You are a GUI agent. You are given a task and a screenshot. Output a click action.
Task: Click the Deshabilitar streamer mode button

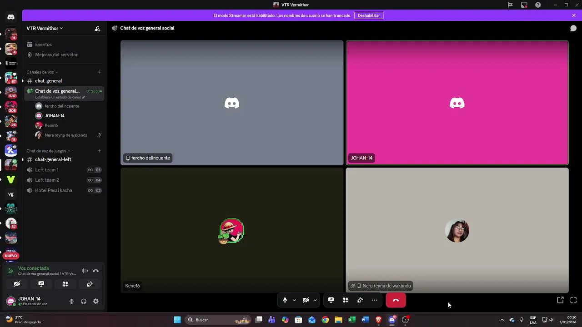click(x=369, y=15)
